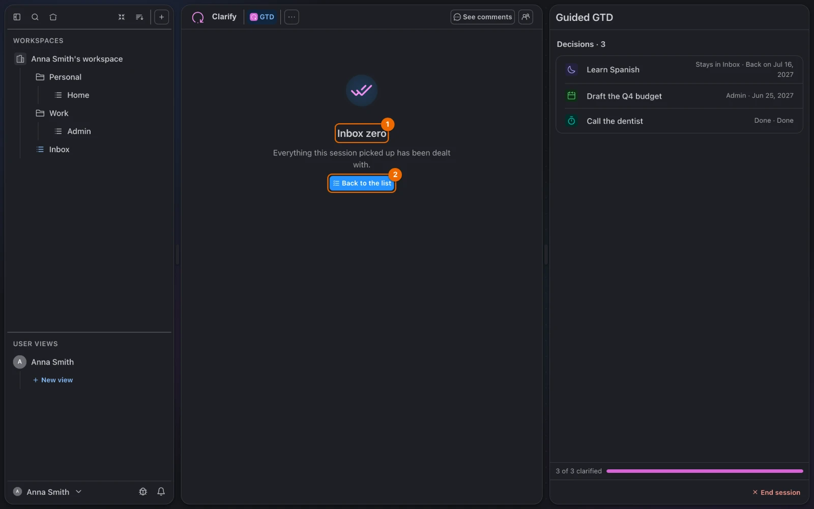Collapse all items in workspace tree

pyautogui.click(x=122, y=17)
